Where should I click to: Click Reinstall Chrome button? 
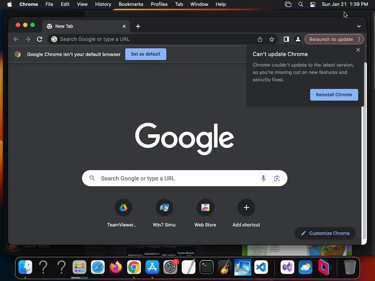click(x=334, y=95)
